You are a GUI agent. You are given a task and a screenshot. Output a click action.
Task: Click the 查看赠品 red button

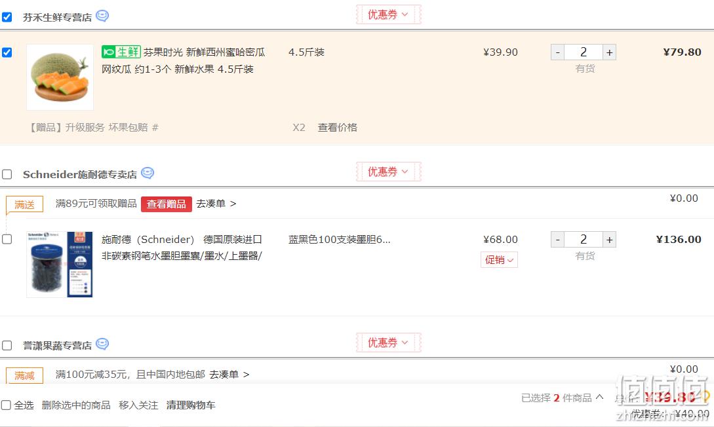point(166,204)
